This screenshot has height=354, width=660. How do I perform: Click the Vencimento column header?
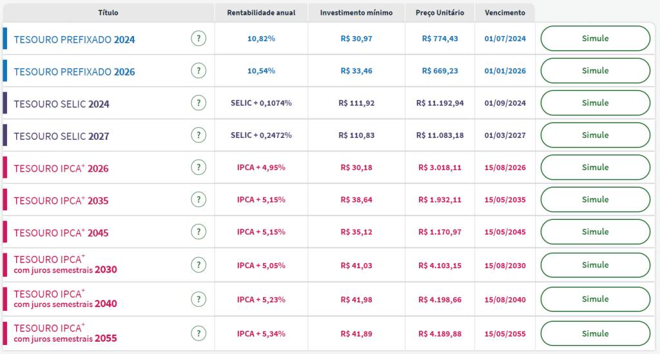505,13
